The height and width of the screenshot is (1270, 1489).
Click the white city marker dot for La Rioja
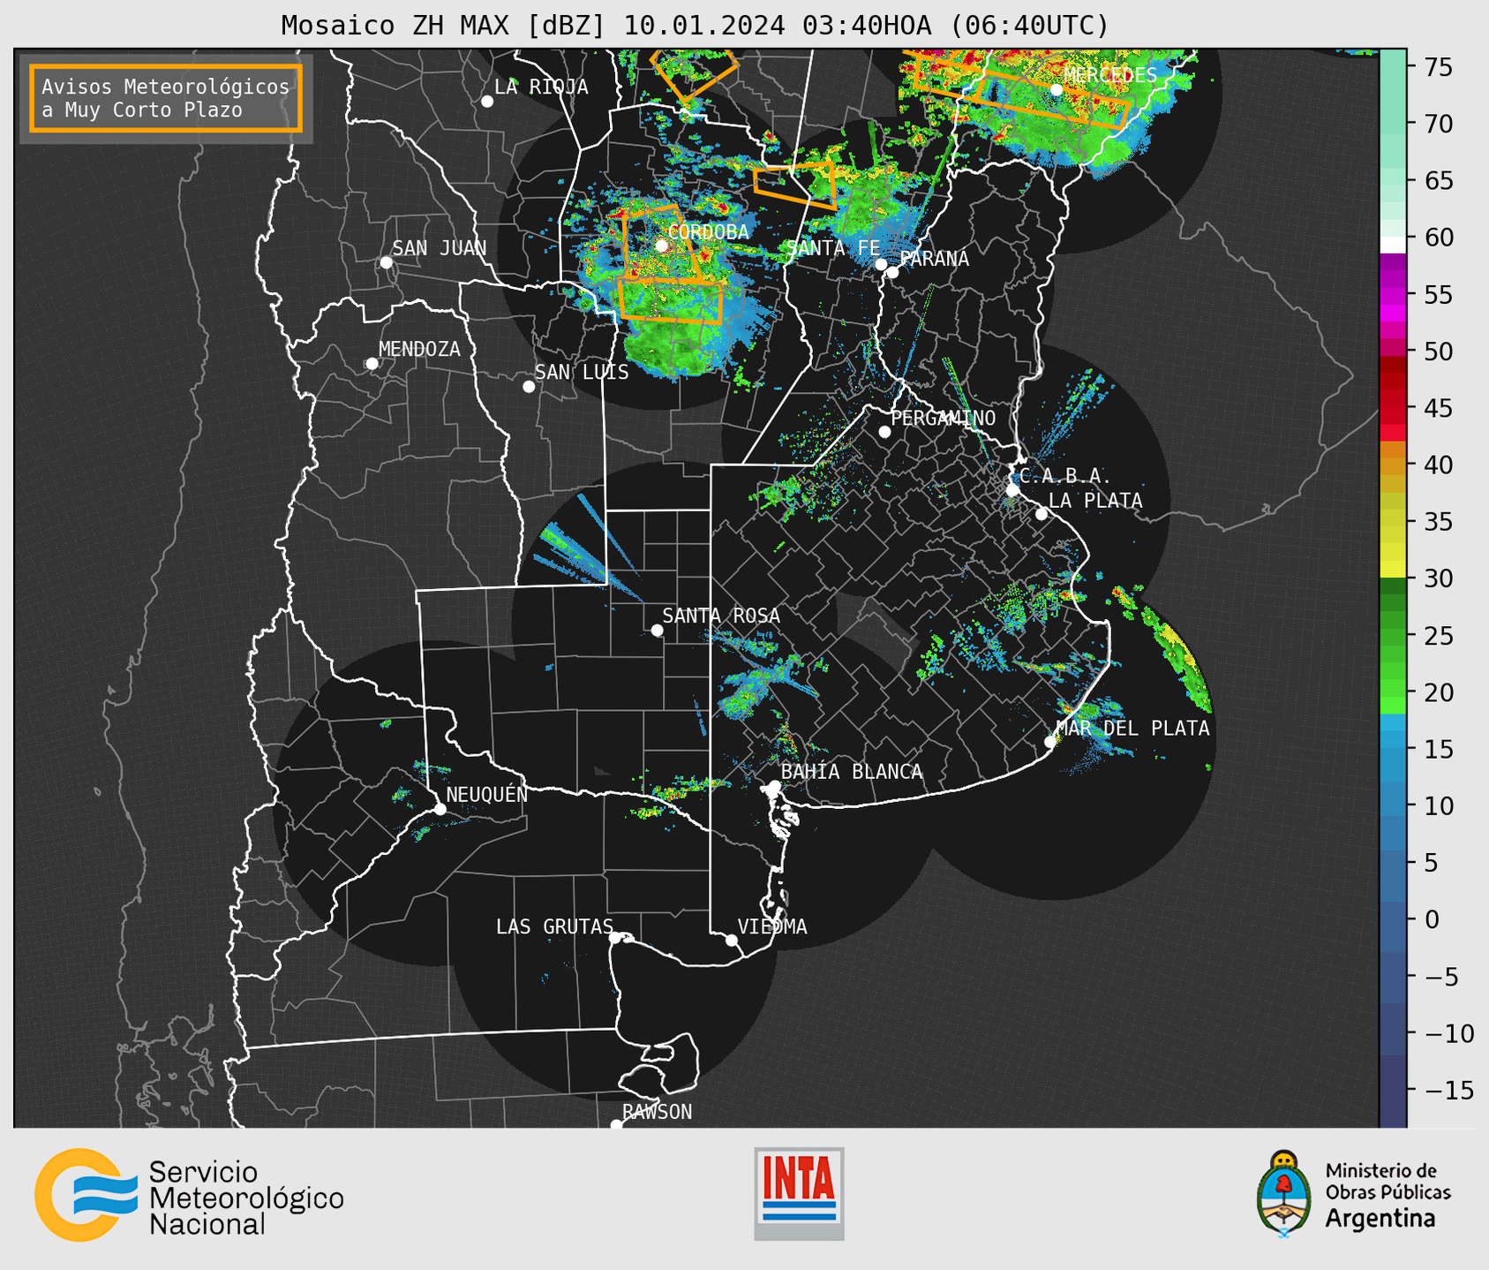(x=487, y=102)
